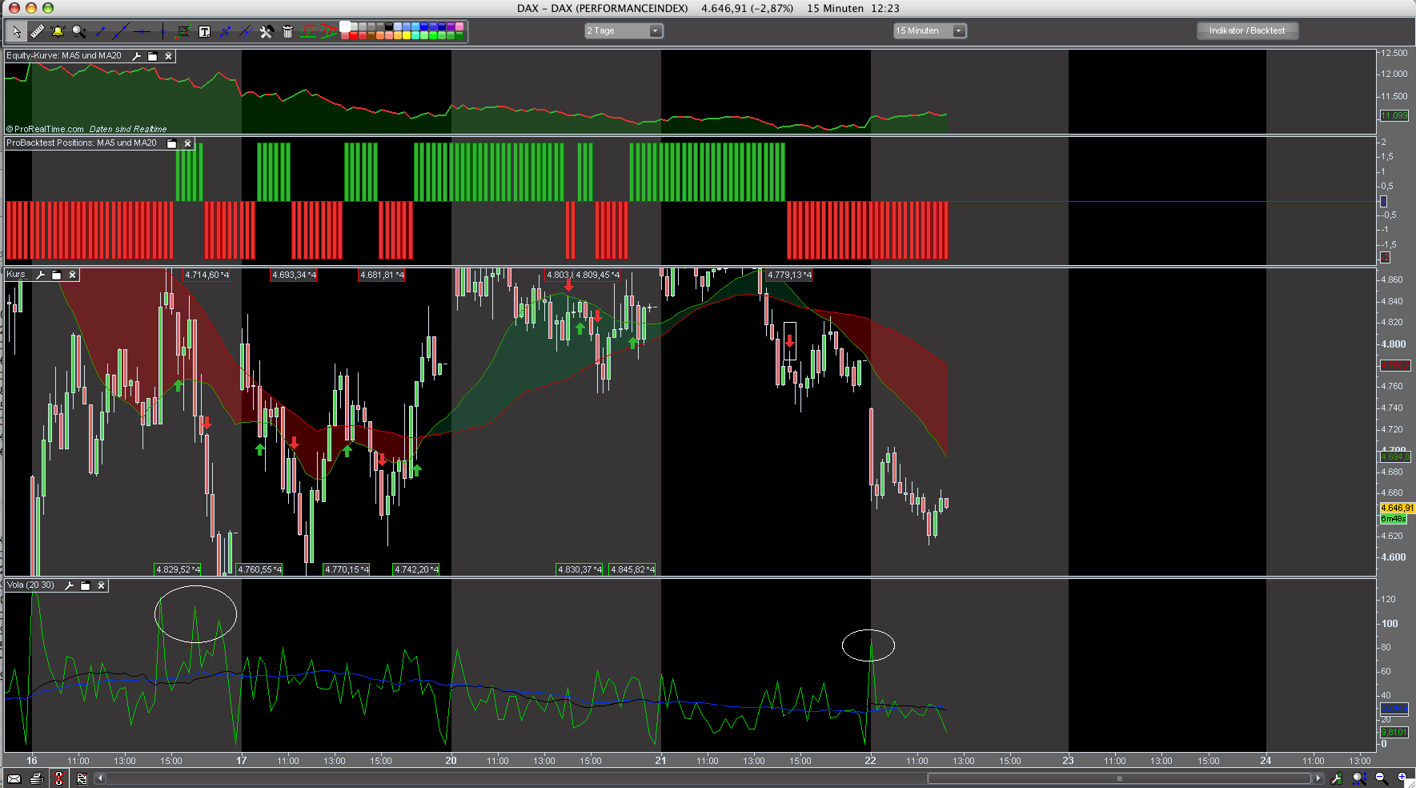Image resolution: width=1416 pixels, height=788 pixels.
Task: Select the arrow pointer tool
Action: coord(16,32)
